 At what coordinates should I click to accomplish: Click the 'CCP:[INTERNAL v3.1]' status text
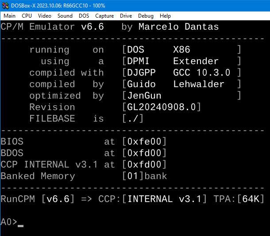pos(153,199)
